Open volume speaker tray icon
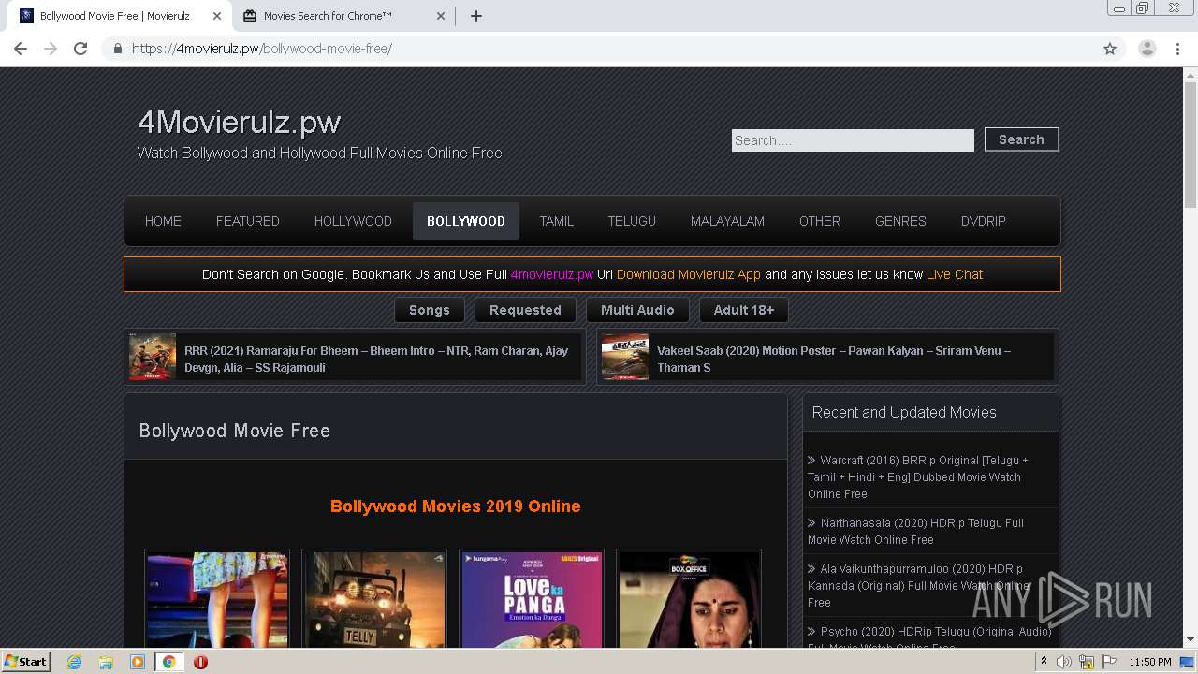Viewport: 1198px width, 674px height. point(1064,662)
